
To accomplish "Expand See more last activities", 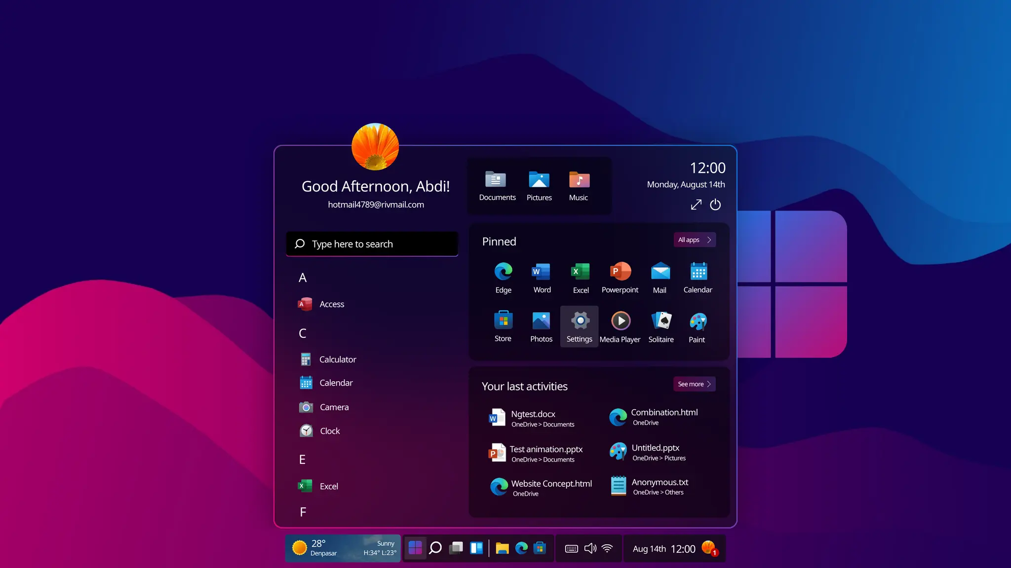I will [x=694, y=384].
